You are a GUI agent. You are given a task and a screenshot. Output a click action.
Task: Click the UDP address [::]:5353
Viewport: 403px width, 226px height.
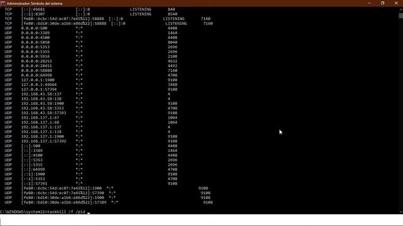pyautogui.click(x=32, y=160)
